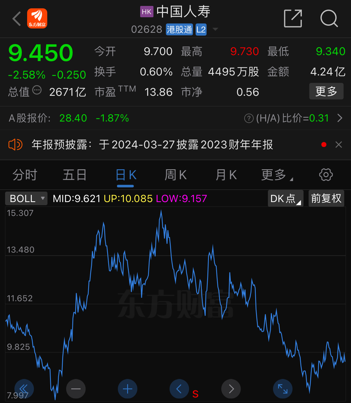
Task: Open chart settings gear icon
Action: [x=326, y=175]
